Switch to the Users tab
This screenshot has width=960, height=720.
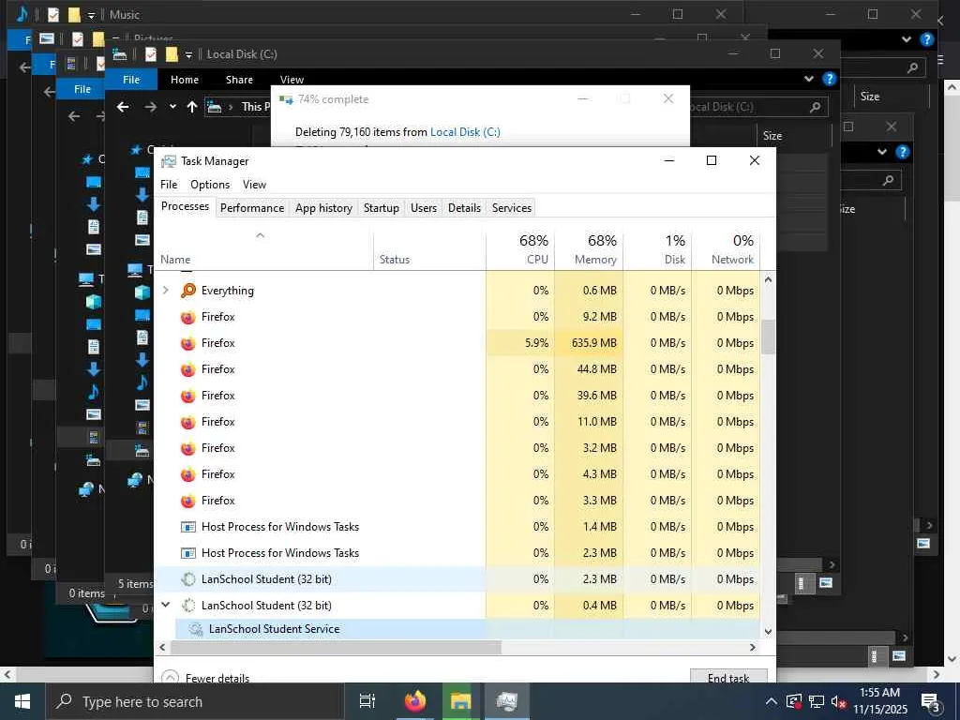click(x=424, y=207)
